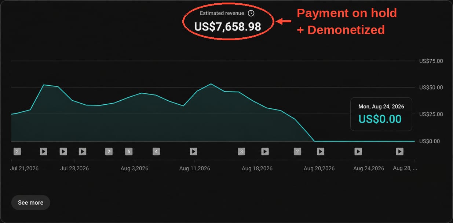Viewport: 453px width, 223px height.
Task: Click the Jul 21,2026 date label
Action: (x=25, y=168)
